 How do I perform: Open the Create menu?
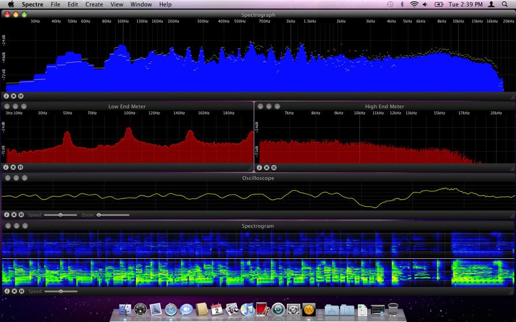(94, 5)
